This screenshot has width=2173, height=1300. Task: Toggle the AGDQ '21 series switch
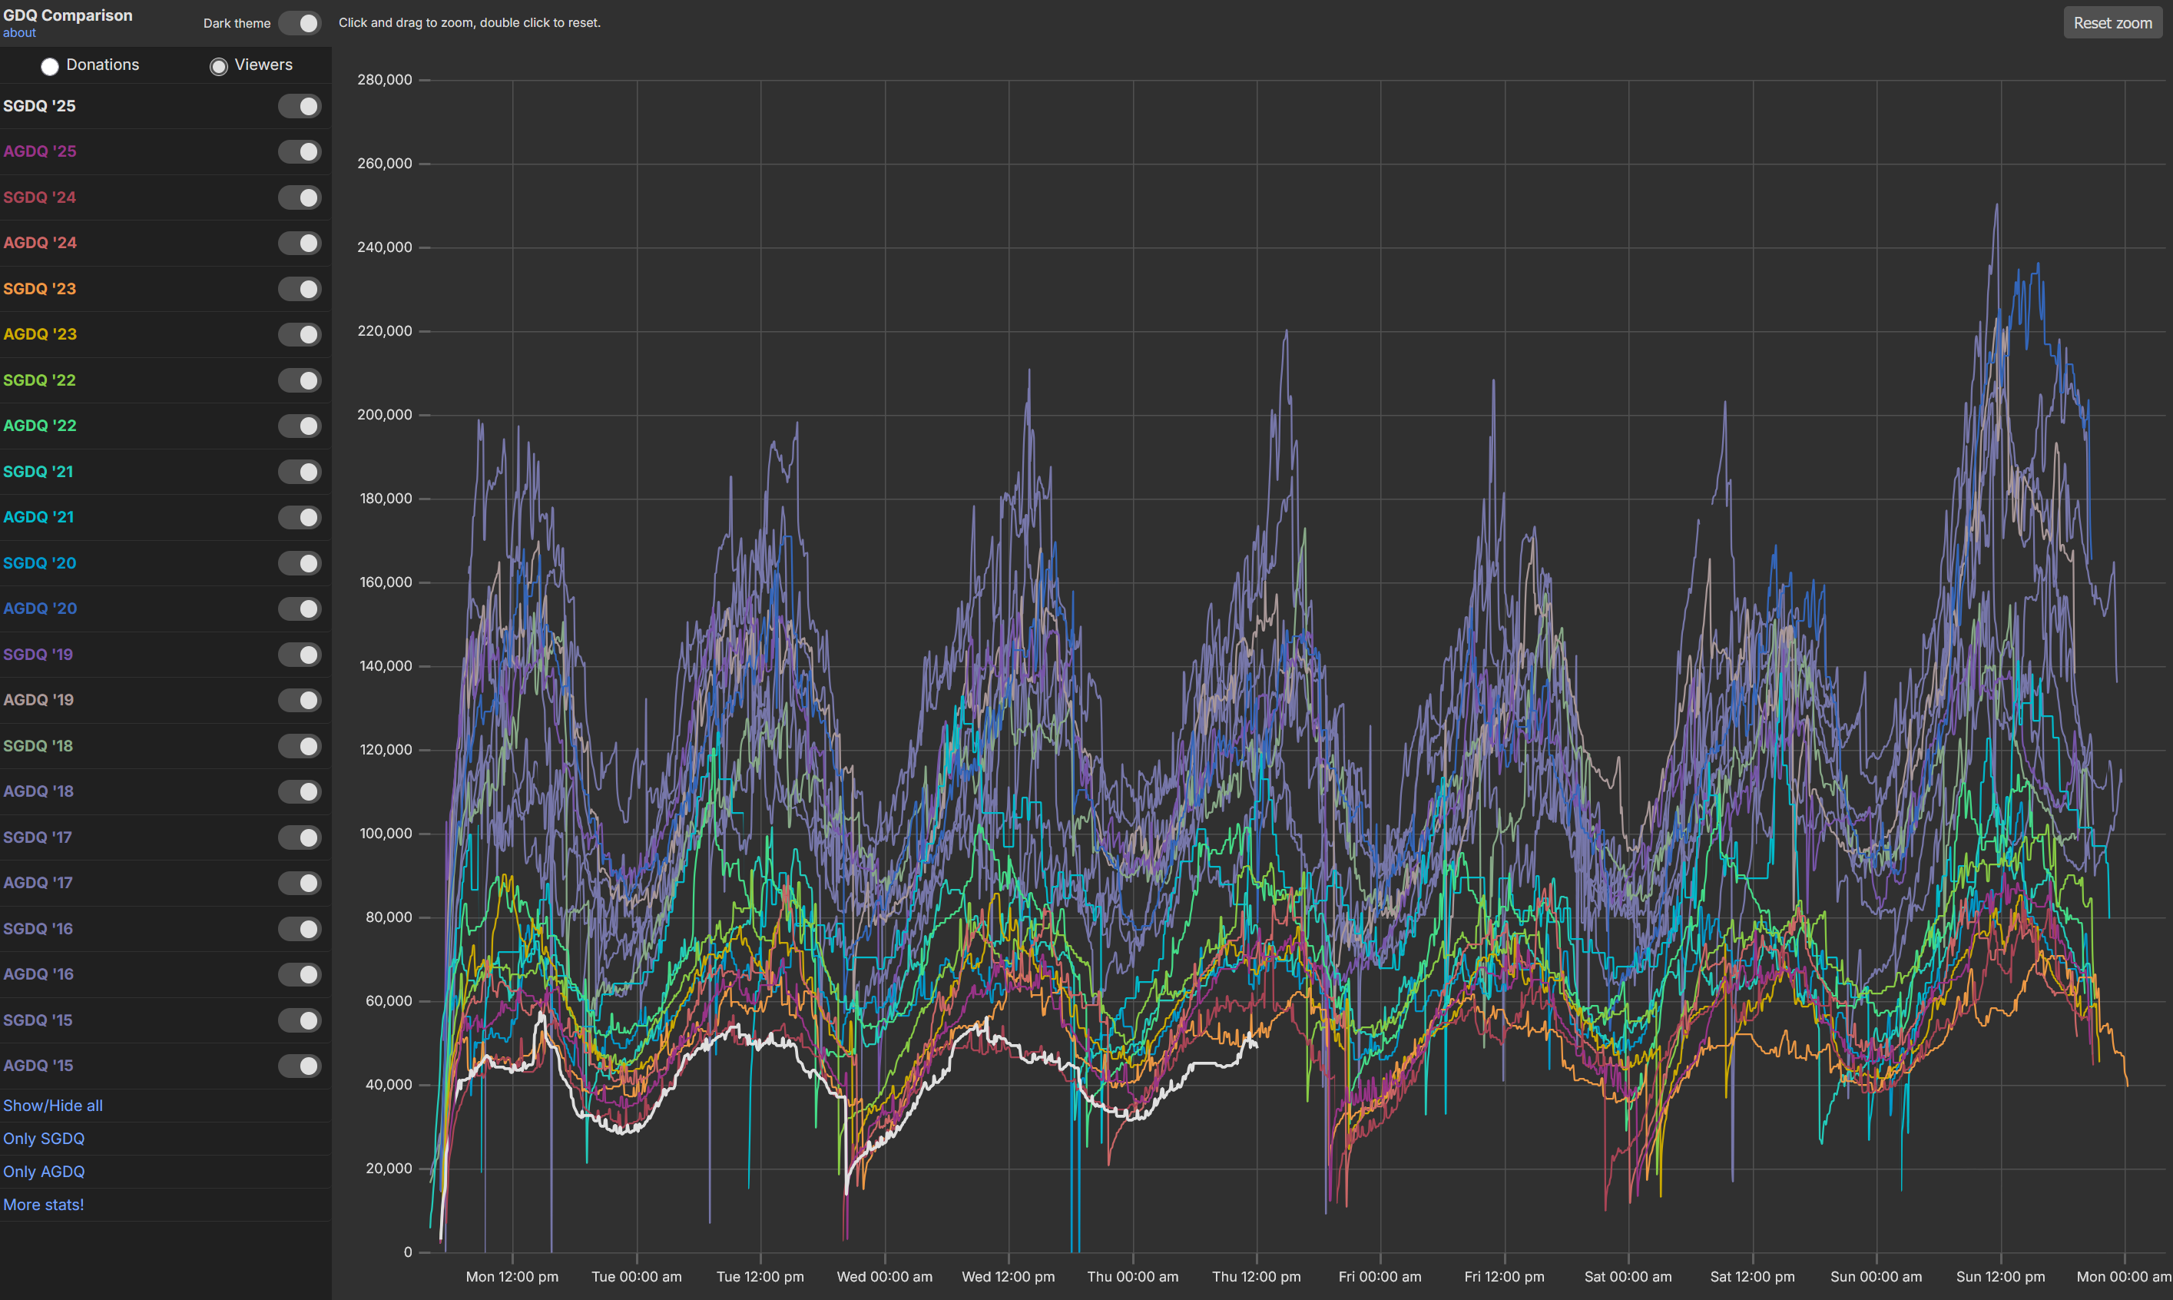(x=300, y=518)
